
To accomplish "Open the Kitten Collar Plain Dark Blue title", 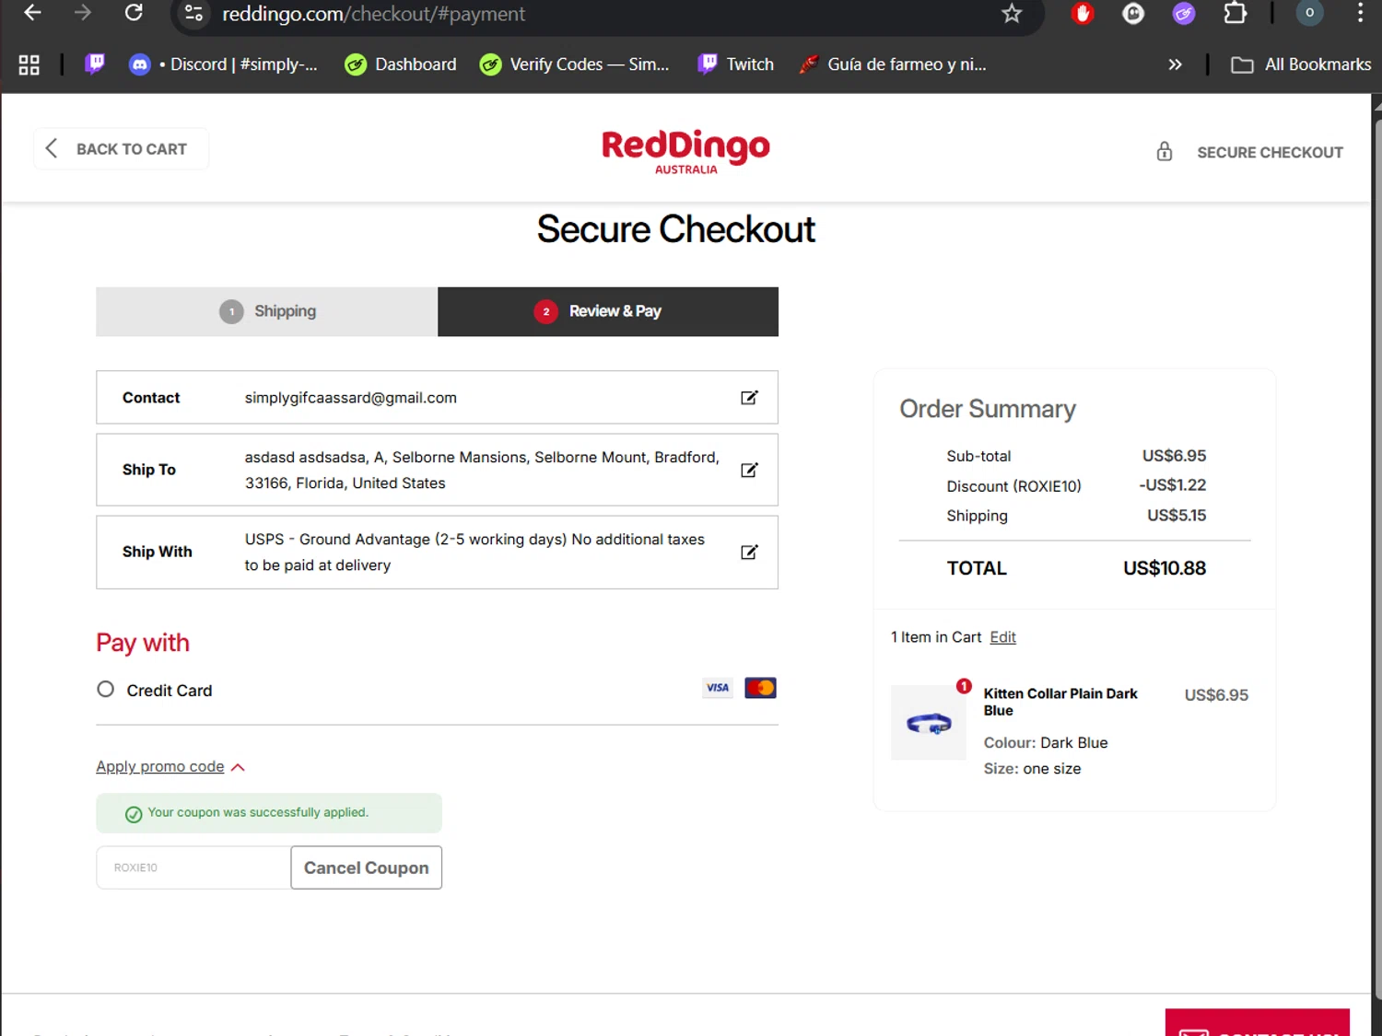I will [1060, 702].
